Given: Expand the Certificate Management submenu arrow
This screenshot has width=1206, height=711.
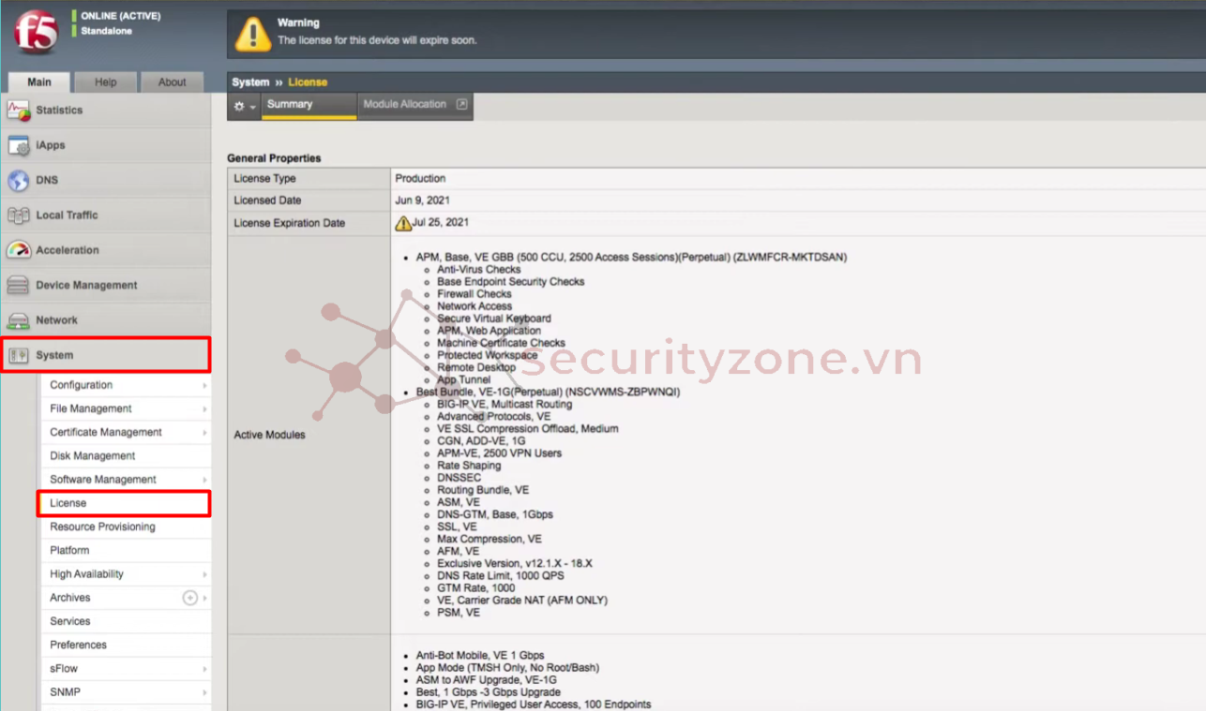Looking at the screenshot, I should tap(204, 433).
